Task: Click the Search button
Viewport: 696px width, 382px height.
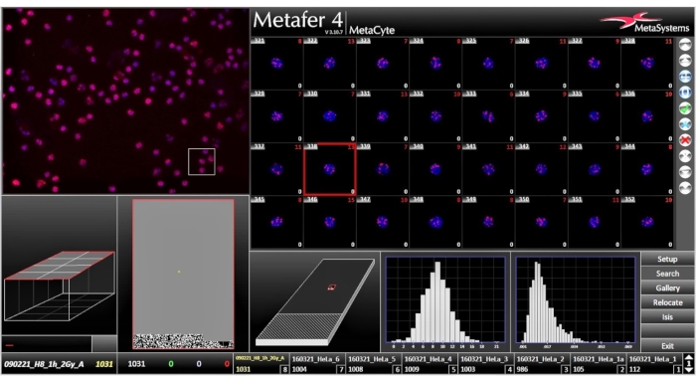Action: pos(667,274)
